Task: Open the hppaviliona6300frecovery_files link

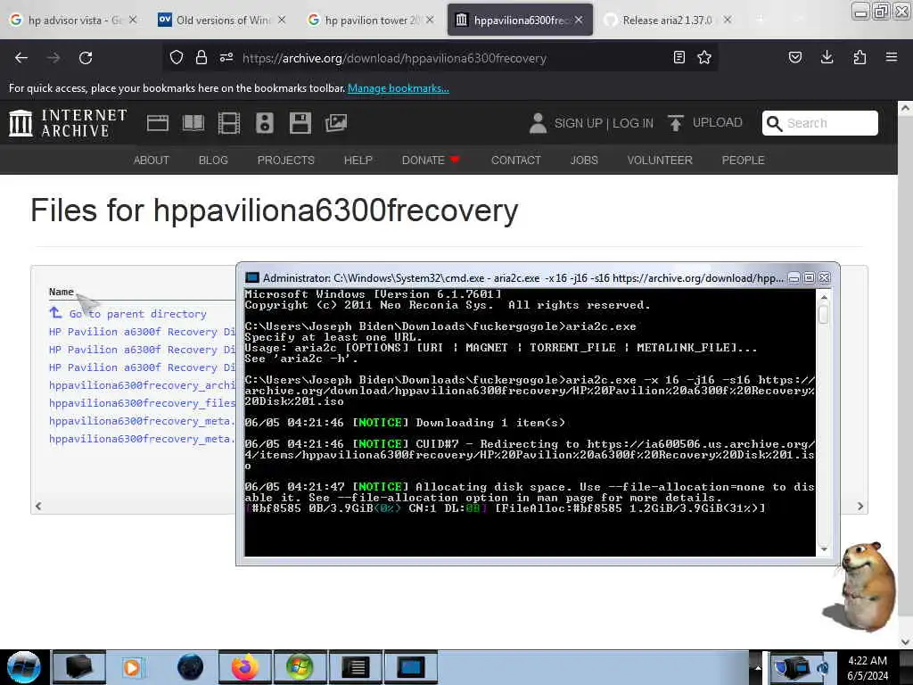Action: tap(142, 403)
